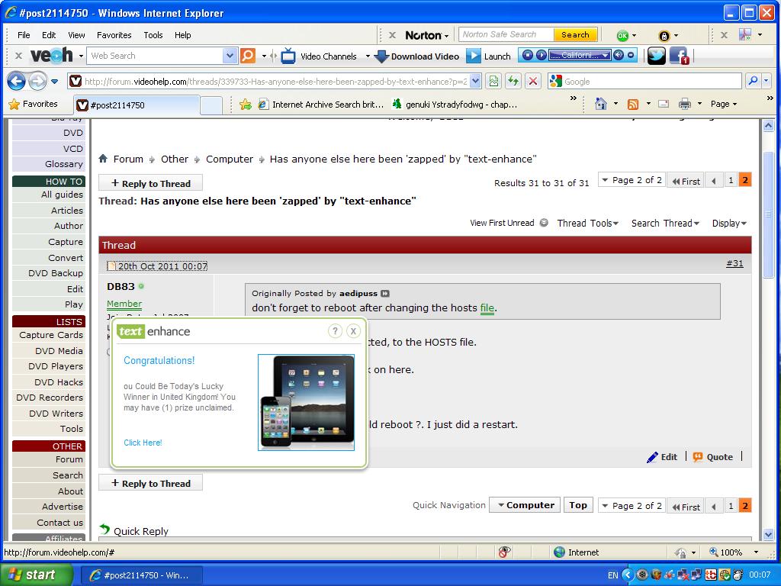Click the Add to Favorites Bar icon
This screenshot has width=781, height=586.
pos(245,104)
